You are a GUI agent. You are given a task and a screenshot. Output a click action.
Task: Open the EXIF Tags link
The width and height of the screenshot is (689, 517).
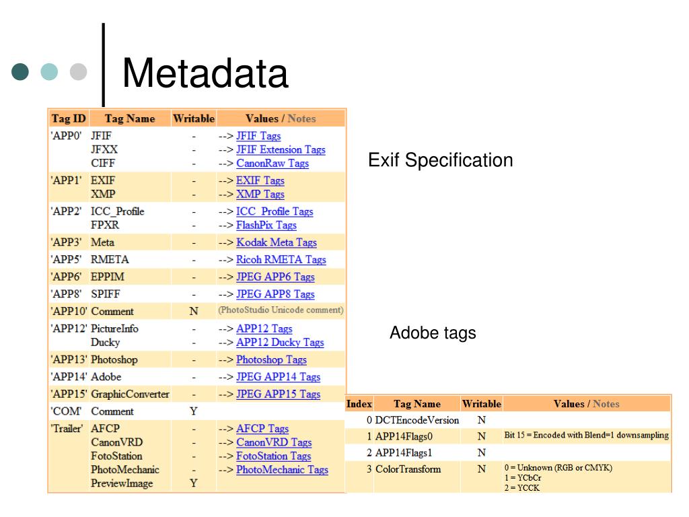(x=260, y=180)
